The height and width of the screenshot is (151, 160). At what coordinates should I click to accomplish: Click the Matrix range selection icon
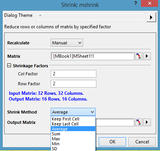[x=139, y=56]
